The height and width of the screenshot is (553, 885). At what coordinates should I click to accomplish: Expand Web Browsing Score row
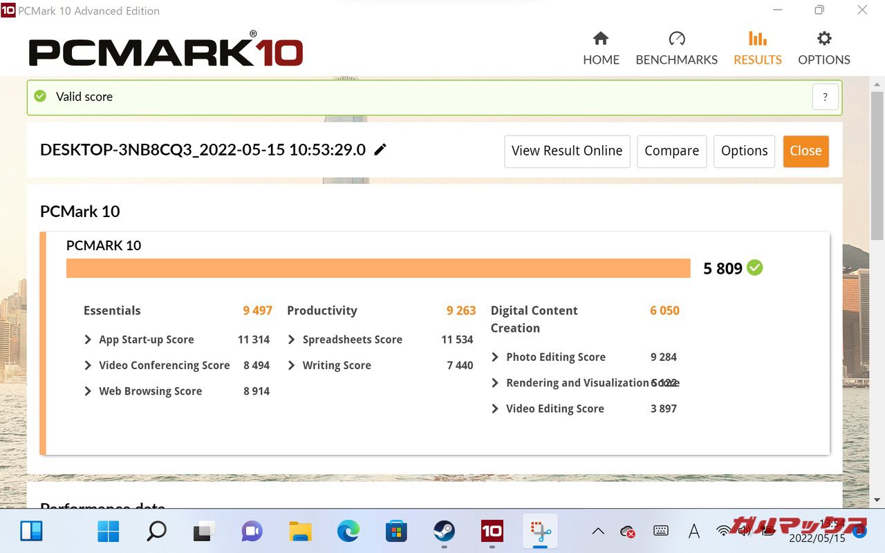[x=88, y=391]
